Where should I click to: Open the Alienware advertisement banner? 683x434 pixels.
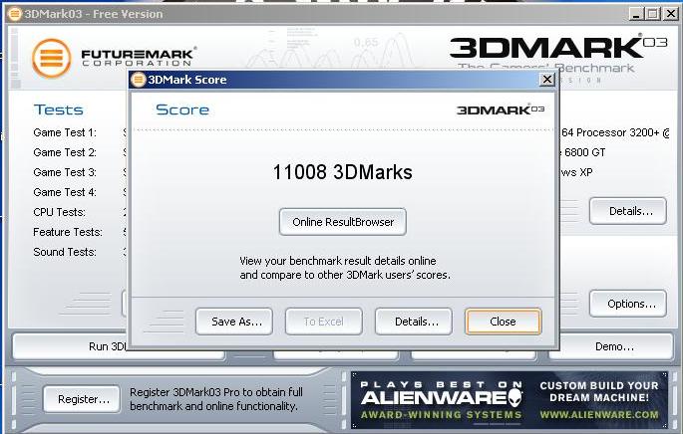(510, 400)
